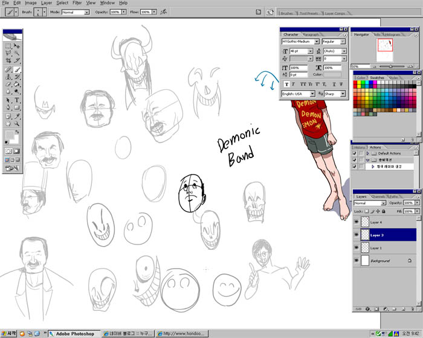Toggle lock transparent pixels in Layers
The width and height of the screenshot is (423, 338).
(366, 211)
